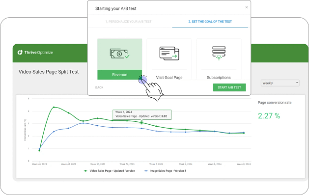Click the Week 6, 2024 axis label
Viewport: 309px width, 195px height.
point(215,164)
